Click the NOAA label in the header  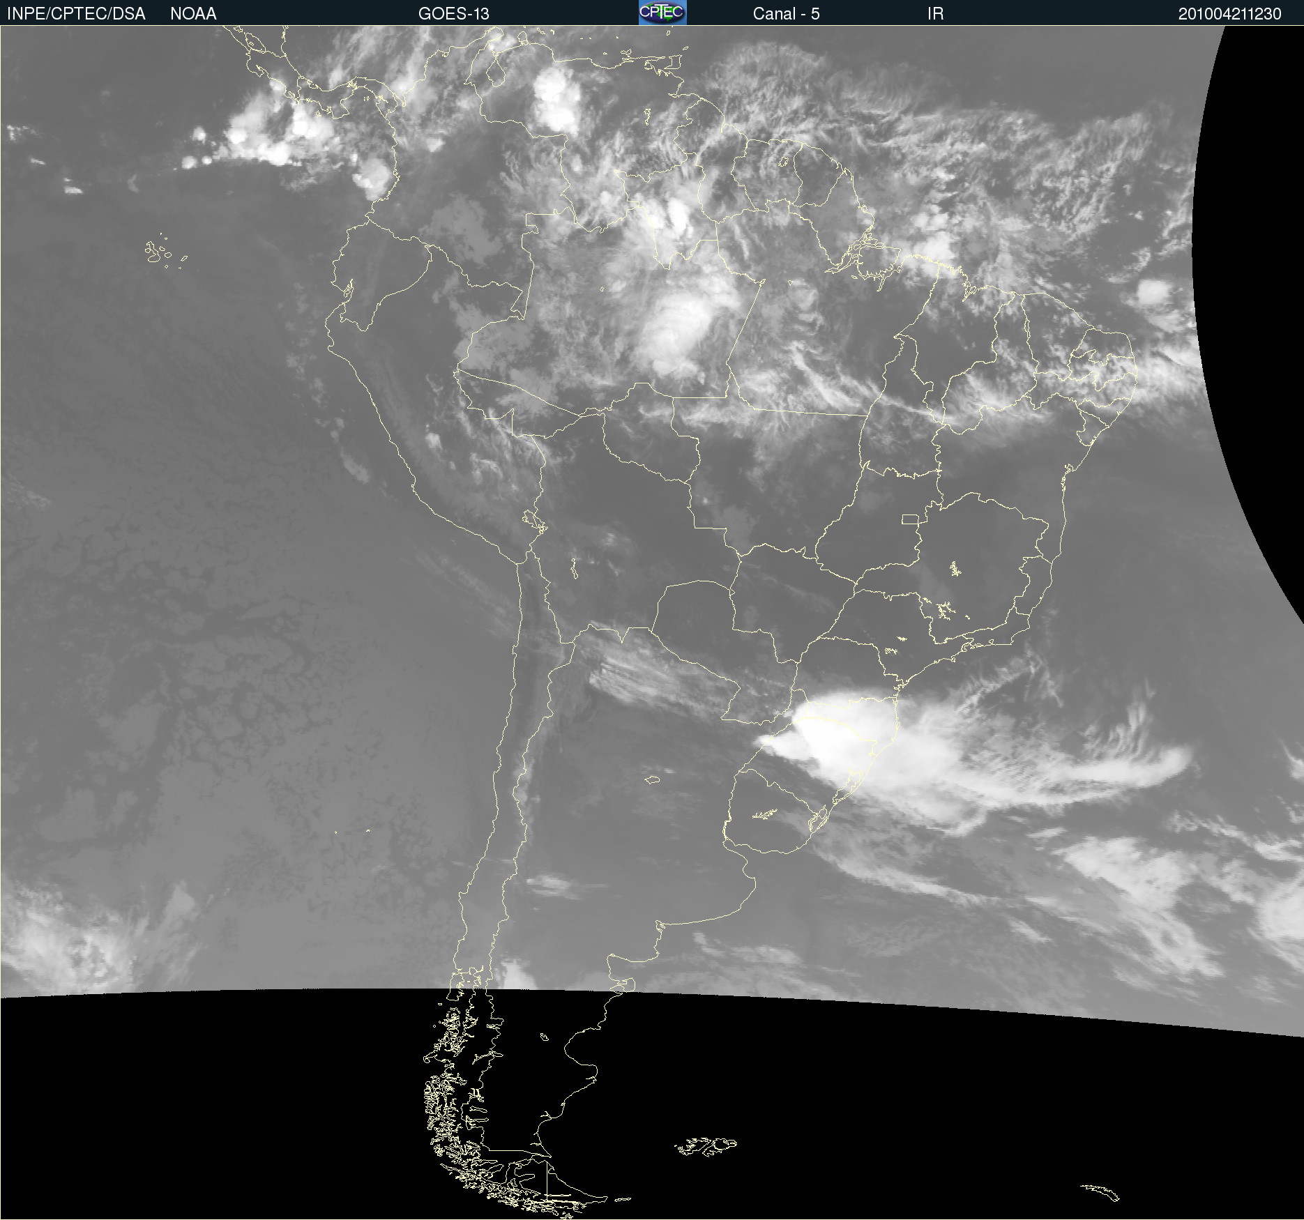click(x=193, y=14)
